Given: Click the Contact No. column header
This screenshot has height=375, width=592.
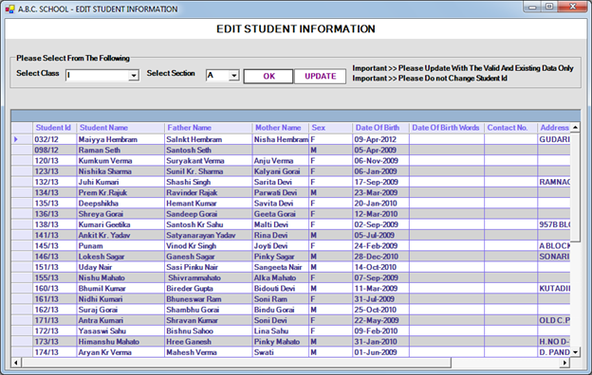Looking at the screenshot, I should tap(510, 128).
